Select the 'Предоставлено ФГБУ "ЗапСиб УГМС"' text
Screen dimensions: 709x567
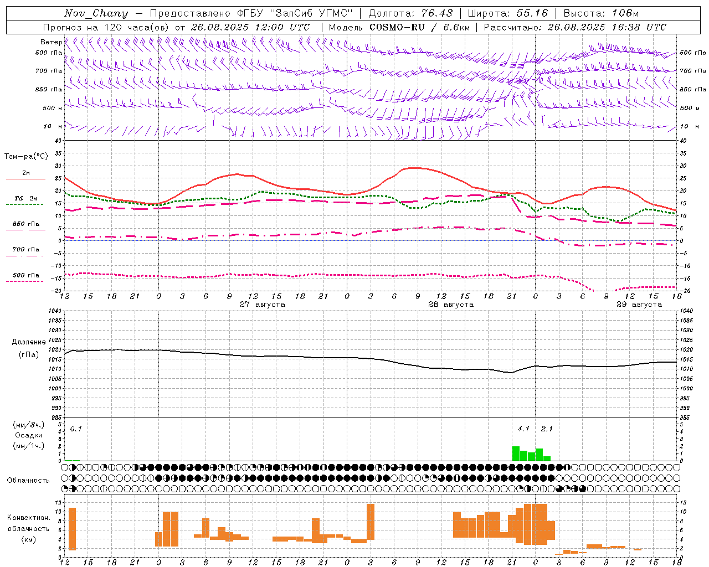tap(251, 13)
